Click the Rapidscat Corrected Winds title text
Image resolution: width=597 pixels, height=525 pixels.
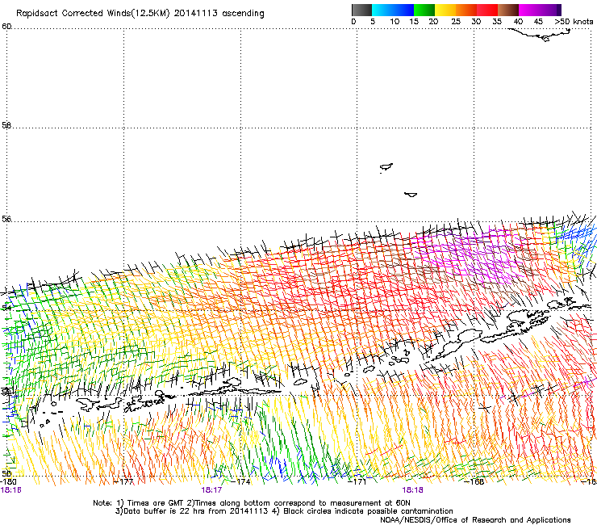coord(140,14)
